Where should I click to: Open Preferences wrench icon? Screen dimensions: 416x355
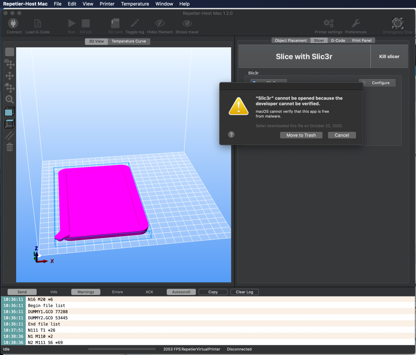tap(356, 23)
